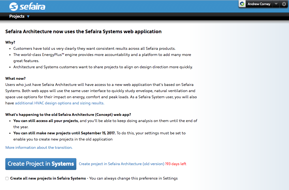The height and width of the screenshot is (190, 289).
Task: Expand the Projects dropdown triangle
Action: [x=28, y=17]
